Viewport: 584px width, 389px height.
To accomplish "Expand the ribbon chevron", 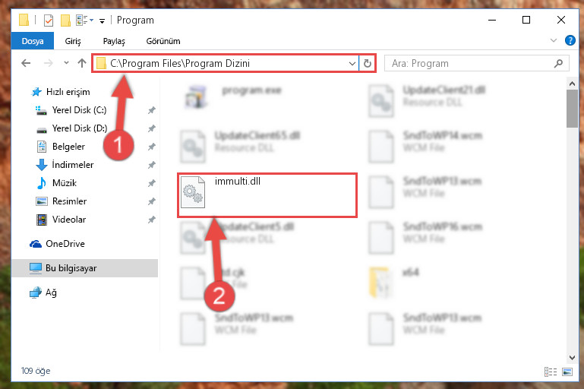I will [554, 40].
